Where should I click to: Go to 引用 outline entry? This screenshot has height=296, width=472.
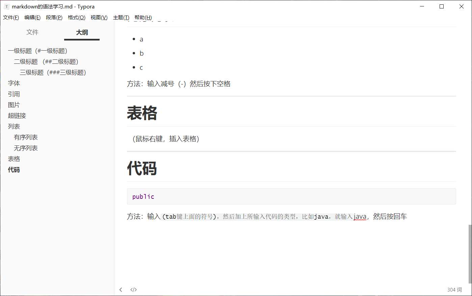[x=14, y=94]
